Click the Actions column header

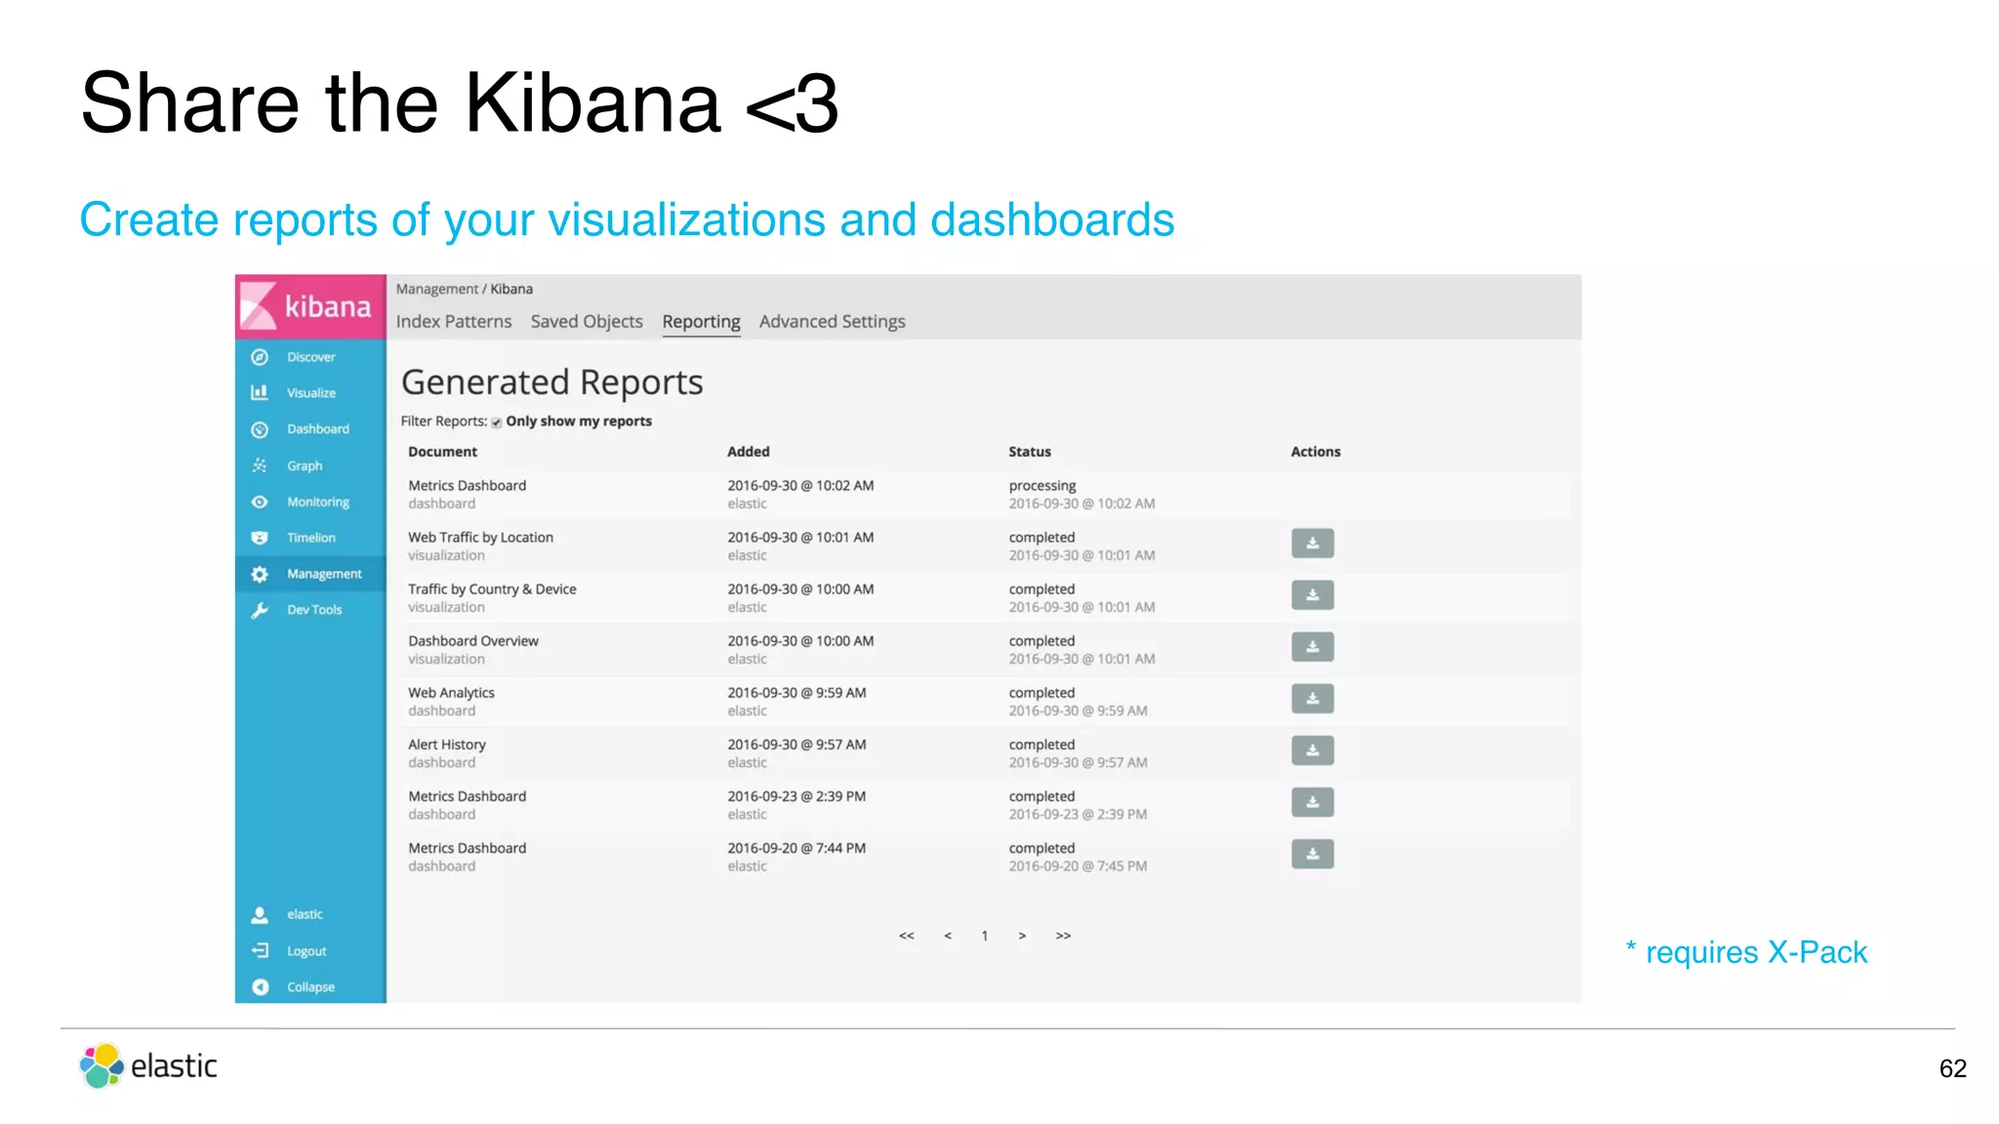1316,452
